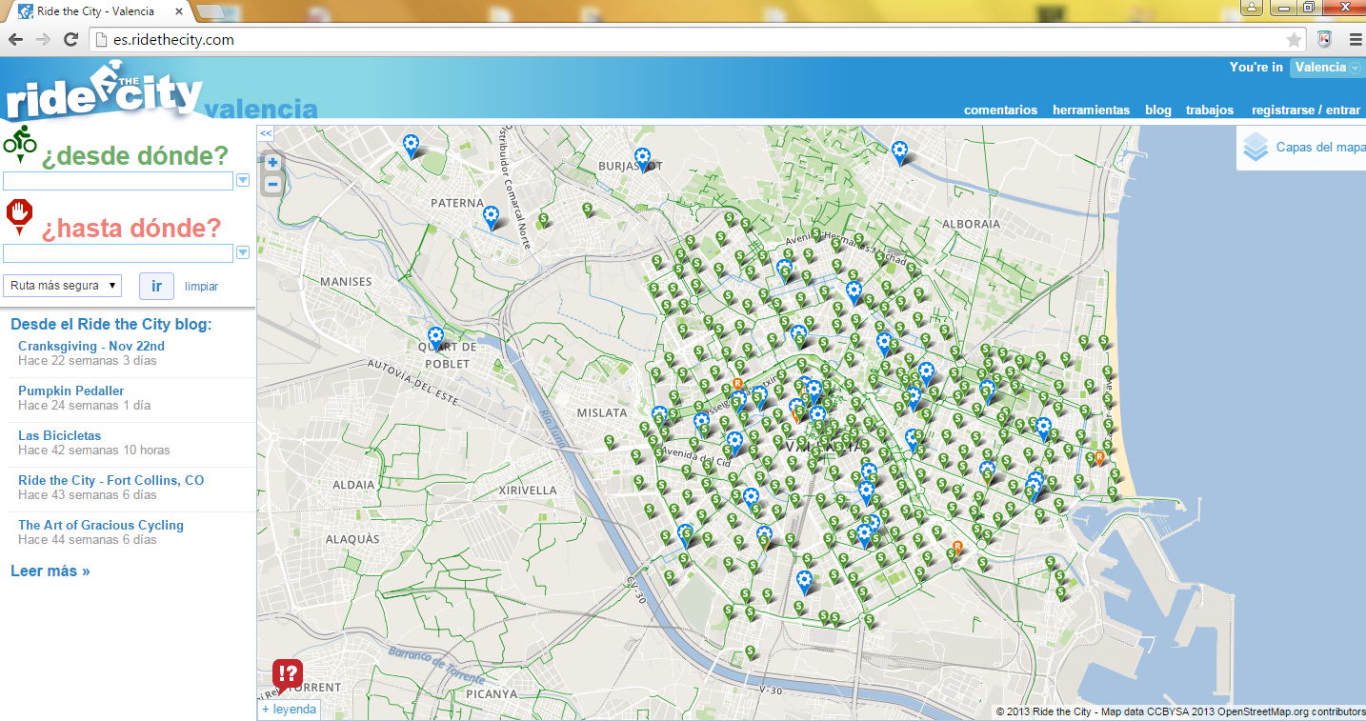Go forward with the browser arrow
The image size is (1366, 721).
pos(43,40)
